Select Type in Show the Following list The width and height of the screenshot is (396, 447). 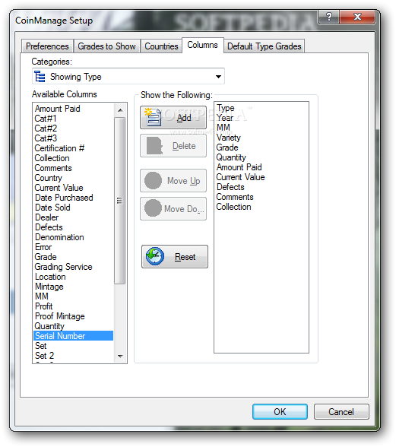tap(261, 108)
